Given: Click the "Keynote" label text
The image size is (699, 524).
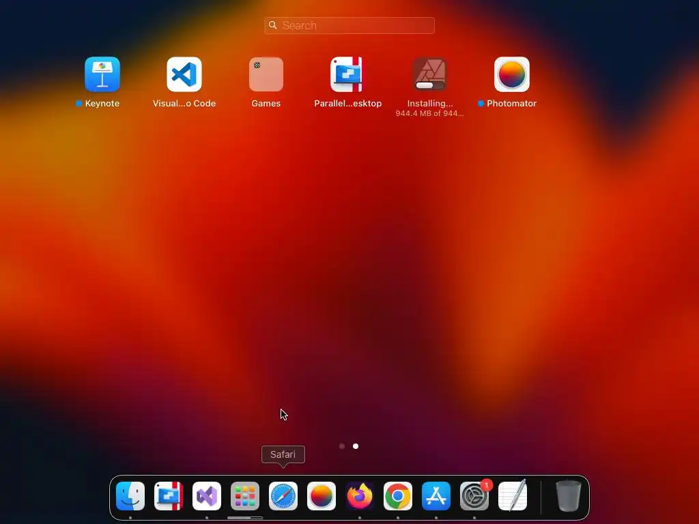Looking at the screenshot, I should pyautogui.click(x=102, y=104).
